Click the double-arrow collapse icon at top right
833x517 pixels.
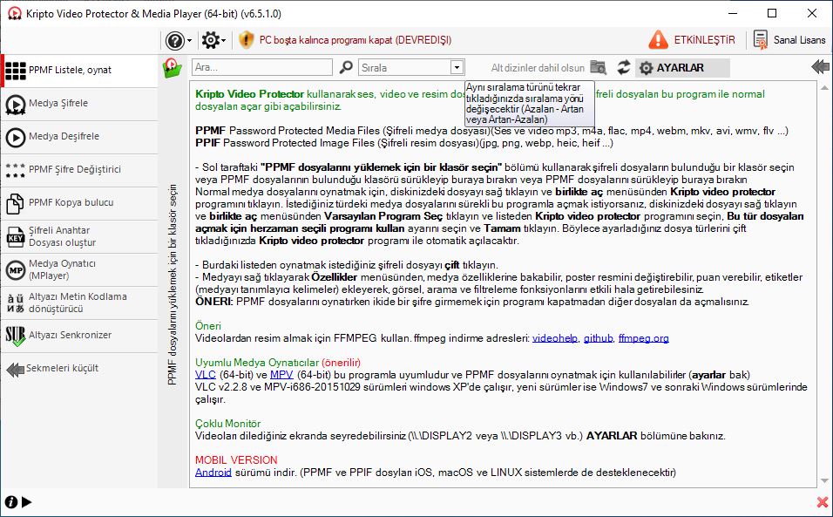pos(821,67)
